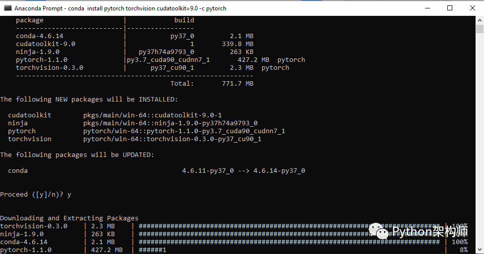Click 'ninja-1.9.0' in the package table
This screenshot has height=254, width=484.
point(38,52)
